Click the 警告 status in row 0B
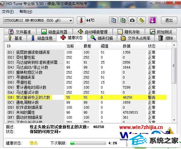The width and height of the screenshot is (181, 149). (152, 97)
